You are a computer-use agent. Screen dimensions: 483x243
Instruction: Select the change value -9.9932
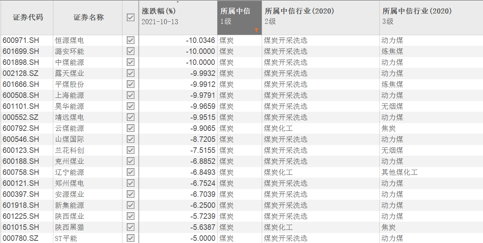click(x=203, y=73)
